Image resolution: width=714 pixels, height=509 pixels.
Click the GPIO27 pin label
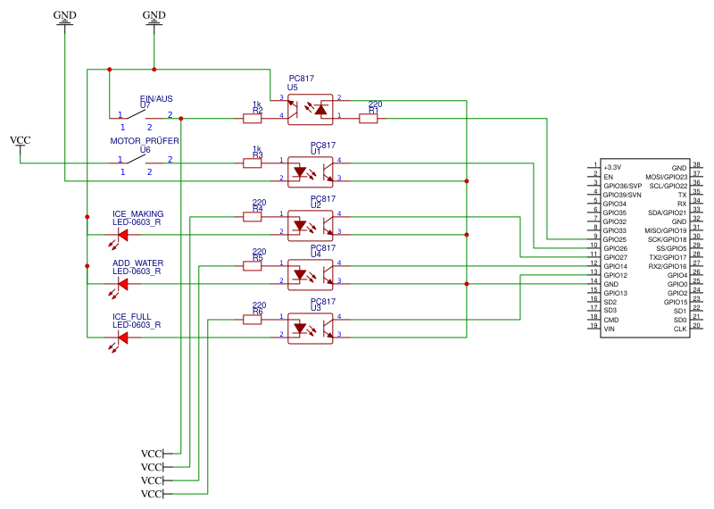tap(616, 257)
